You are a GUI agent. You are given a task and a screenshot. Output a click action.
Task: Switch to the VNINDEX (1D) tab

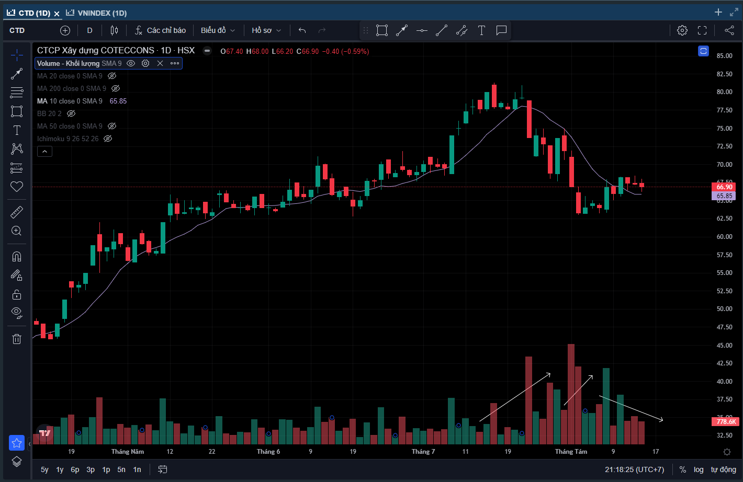coord(97,13)
